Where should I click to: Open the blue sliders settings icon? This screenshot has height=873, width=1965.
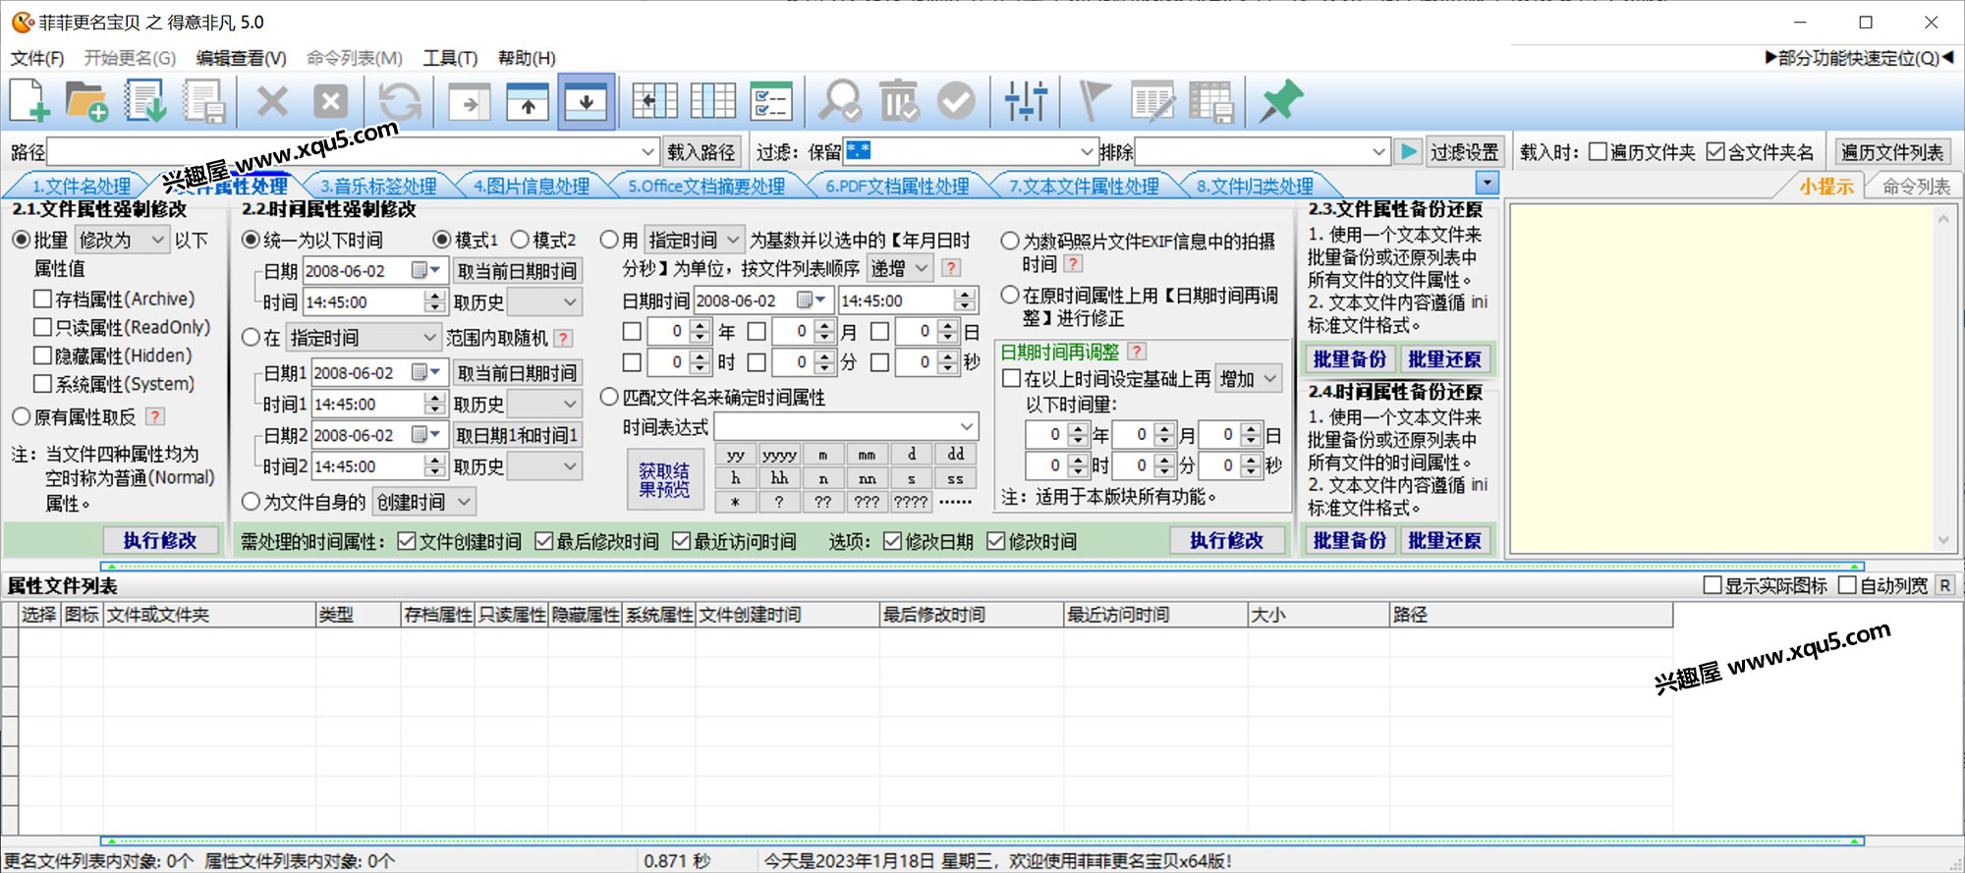[1026, 101]
